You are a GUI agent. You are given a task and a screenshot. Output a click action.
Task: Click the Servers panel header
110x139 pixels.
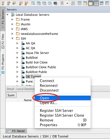[x=58, y=10]
